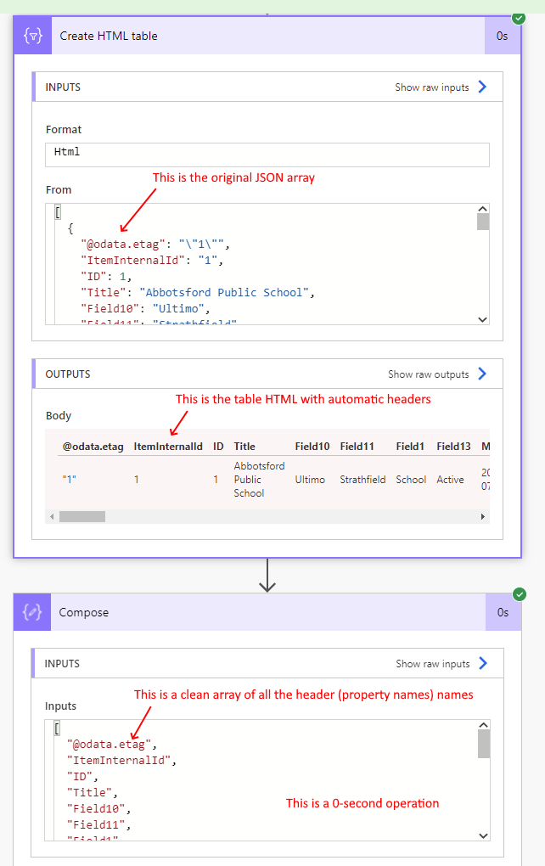Click the up scroll arrow in Compose Inputs box

pos(484,724)
